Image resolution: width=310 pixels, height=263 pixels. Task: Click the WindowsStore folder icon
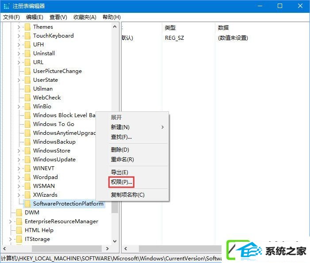pos(27,151)
